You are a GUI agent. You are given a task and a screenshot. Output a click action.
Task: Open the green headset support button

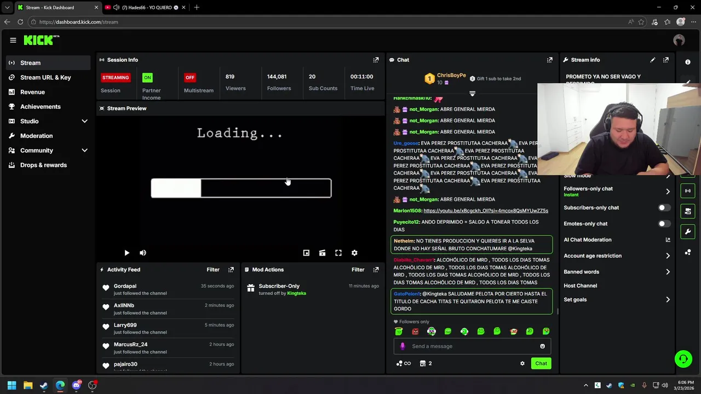[x=683, y=359]
